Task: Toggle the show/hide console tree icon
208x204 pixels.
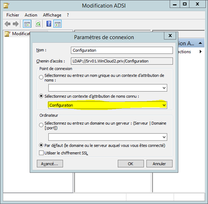Action: pos(27,24)
